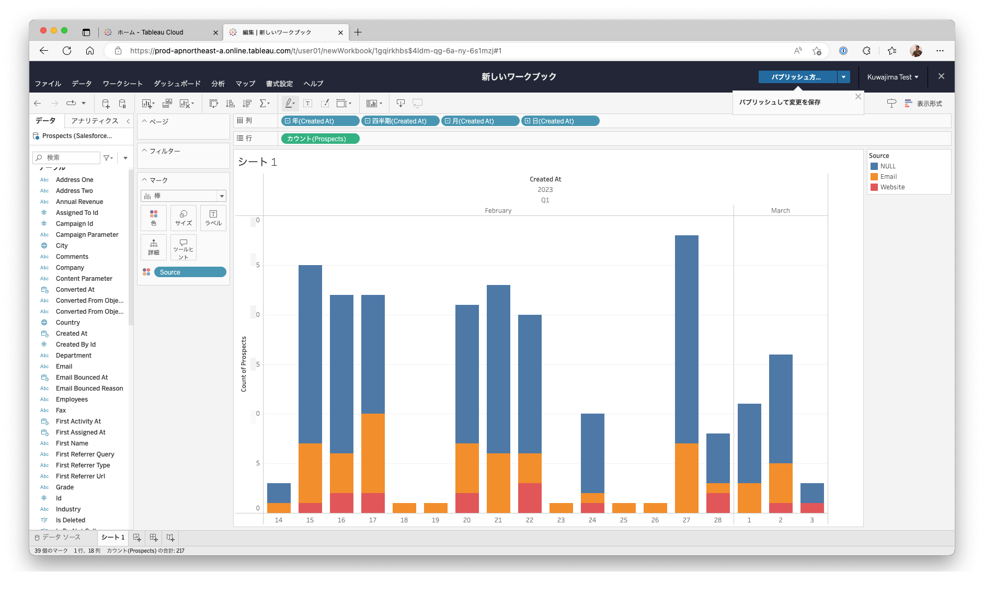984x594 pixels.
Task: Open the mark type dropdown showing 棒
Action: 184,196
